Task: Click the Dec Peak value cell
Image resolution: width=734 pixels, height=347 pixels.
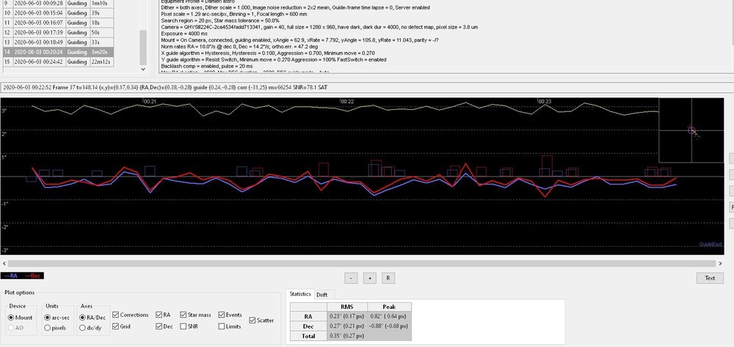Action: pos(390,326)
